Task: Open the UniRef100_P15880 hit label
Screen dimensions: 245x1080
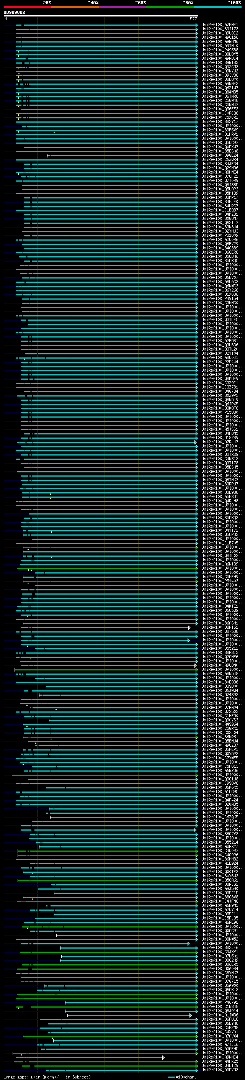Action: click(220, 413)
